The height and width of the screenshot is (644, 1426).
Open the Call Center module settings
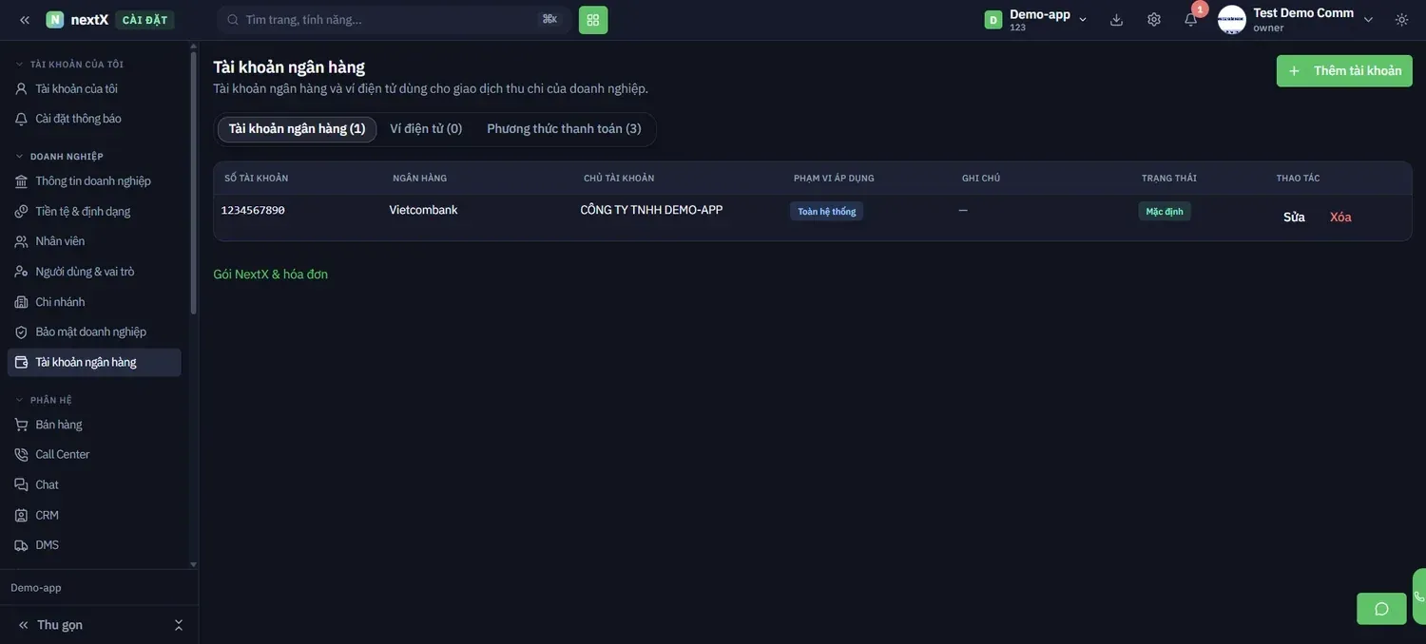pos(94,455)
